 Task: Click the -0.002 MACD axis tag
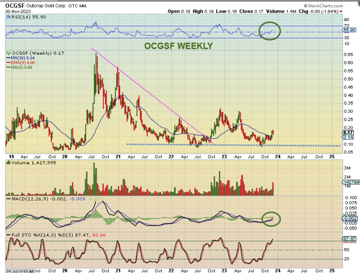point(349,218)
